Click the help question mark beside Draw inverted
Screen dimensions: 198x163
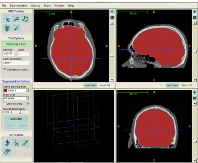28,104
